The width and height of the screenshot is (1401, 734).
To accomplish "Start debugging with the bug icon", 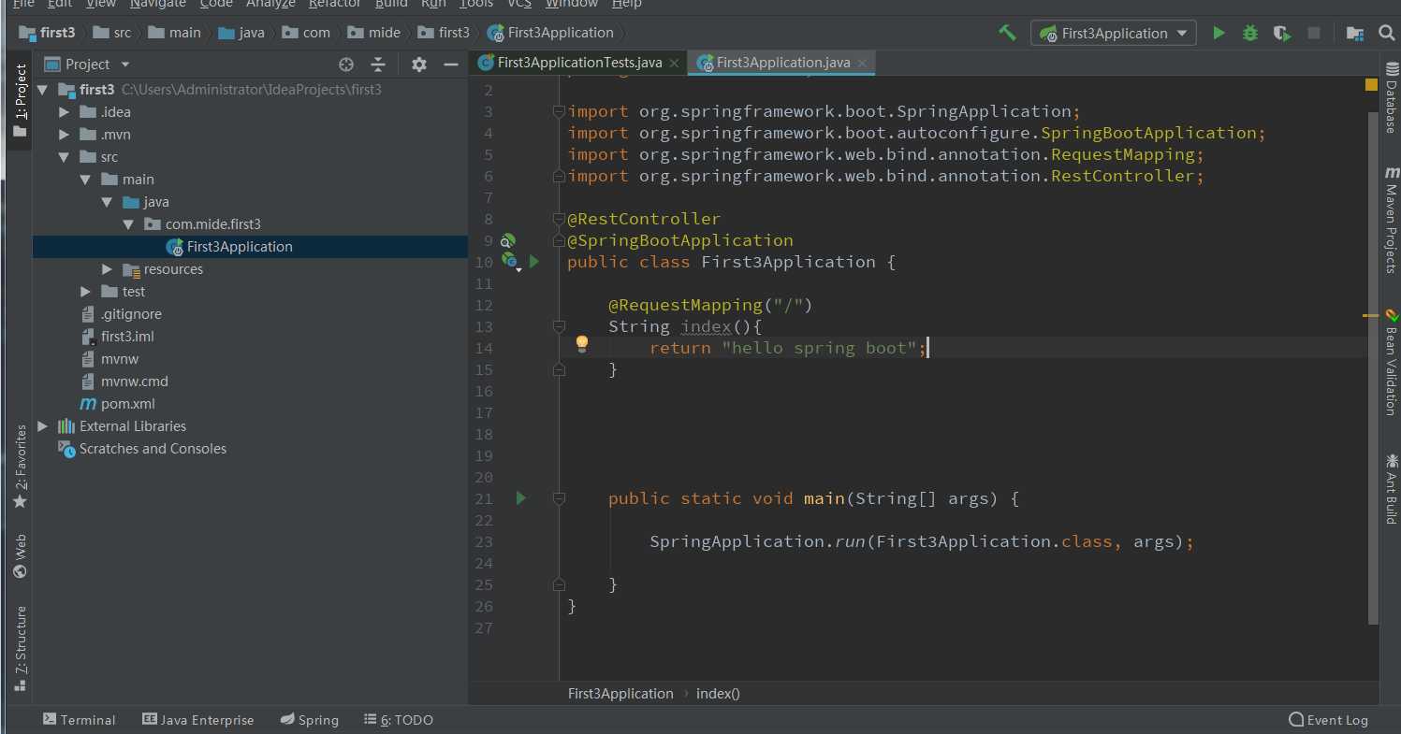I will pyautogui.click(x=1250, y=33).
